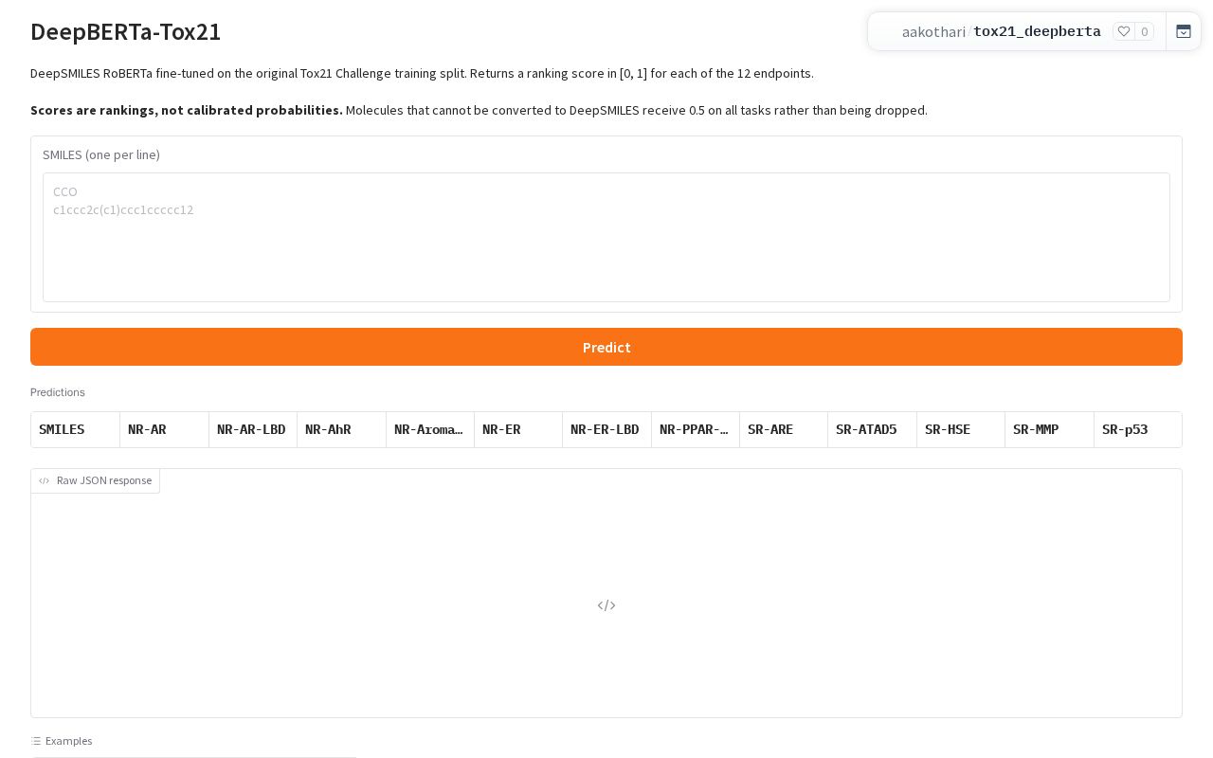Click the NR-AR-LBD column header
Viewport: 1213px width, 758px height.
253,429
